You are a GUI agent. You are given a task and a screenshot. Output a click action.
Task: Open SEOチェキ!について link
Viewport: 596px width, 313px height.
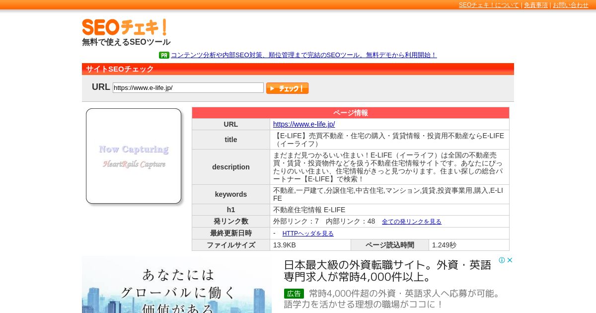[489, 5]
